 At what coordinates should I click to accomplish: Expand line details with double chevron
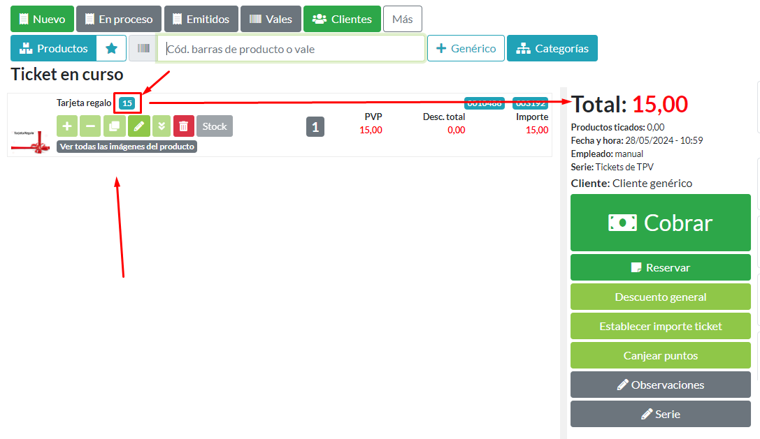[162, 126]
